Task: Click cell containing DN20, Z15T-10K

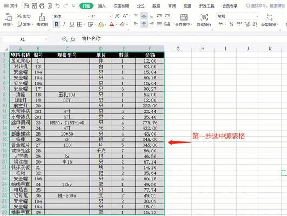Action: click(x=67, y=123)
